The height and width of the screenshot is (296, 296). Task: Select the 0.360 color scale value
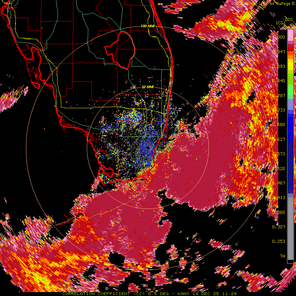(x=279, y=212)
